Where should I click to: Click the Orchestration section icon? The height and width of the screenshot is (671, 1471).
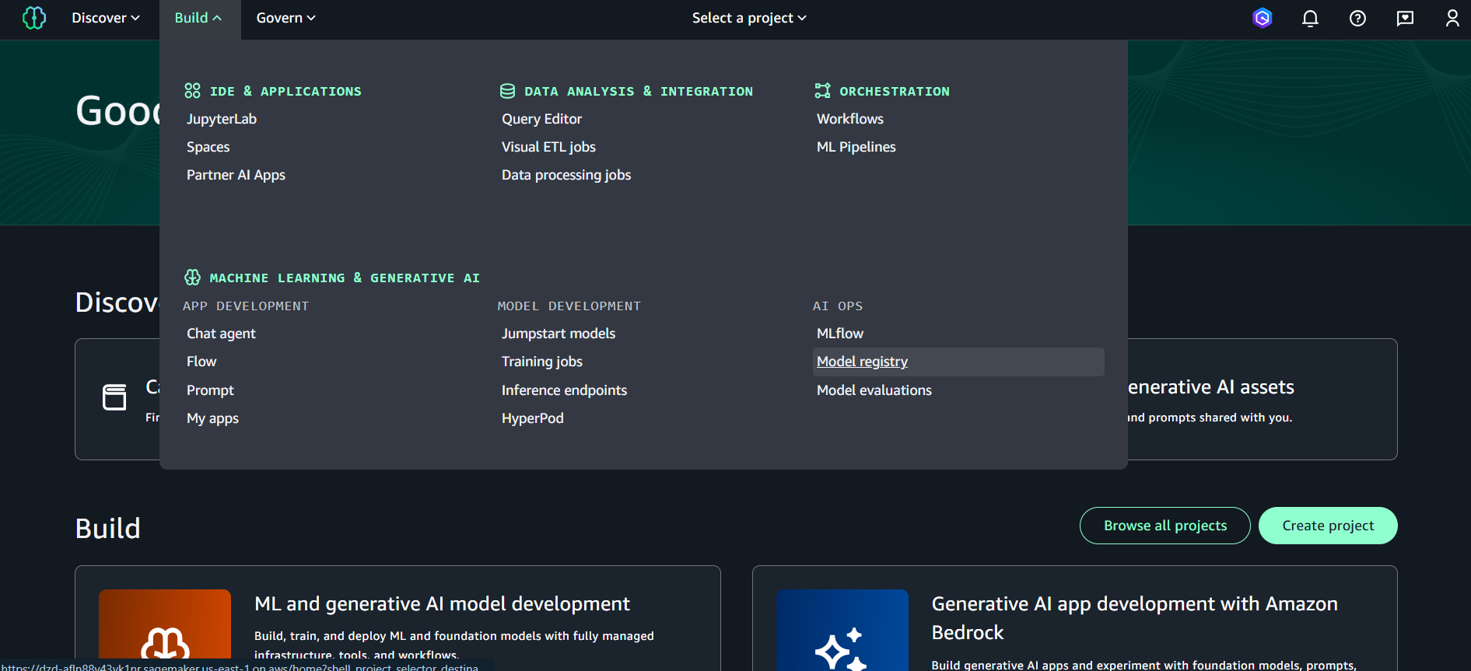point(822,91)
